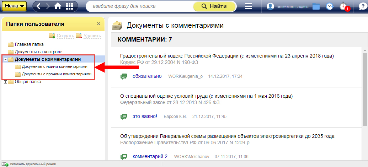This screenshot has height=167, width=368.
Task: Open the blue folder icon in top bar
Action: (x=316, y=6)
